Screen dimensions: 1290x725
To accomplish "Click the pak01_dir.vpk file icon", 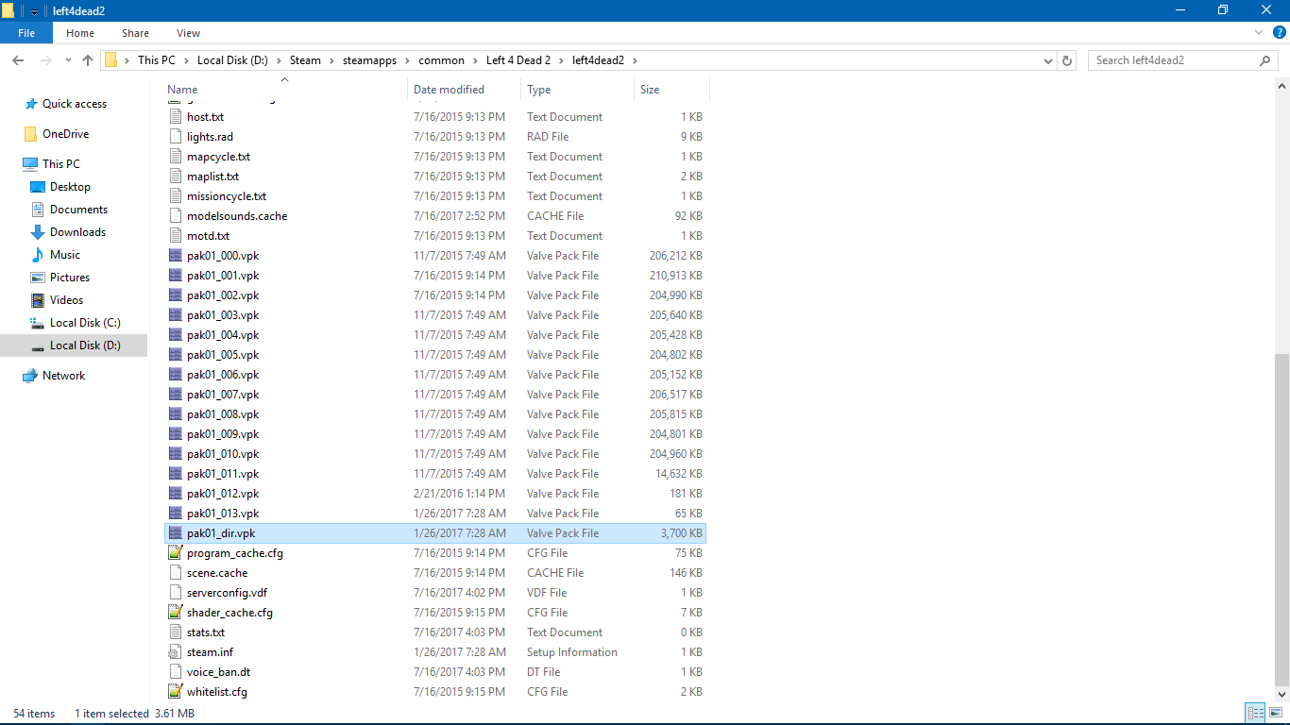I will pyautogui.click(x=175, y=533).
